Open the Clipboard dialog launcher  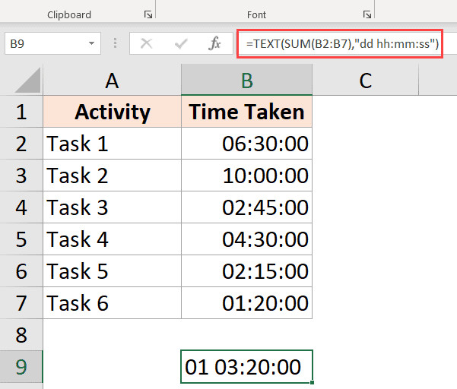click(147, 14)
